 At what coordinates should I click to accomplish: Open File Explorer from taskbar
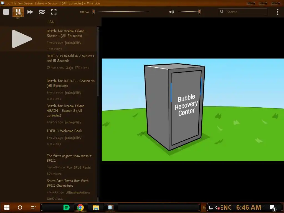pyautogui.click(x=96, y=207)
